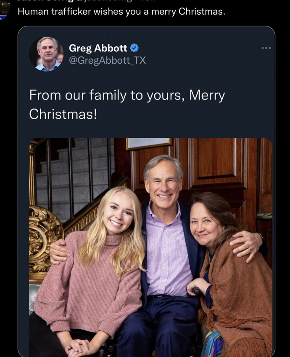The height and width of the screenshot is (357, 290).
Task: Open Greg Abbott's round profile picture
Action: tap(46, 54)
